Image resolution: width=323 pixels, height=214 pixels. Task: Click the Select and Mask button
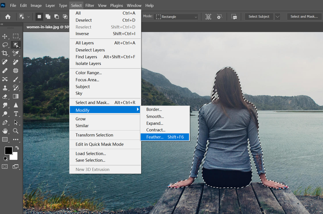tap(304, 16)
